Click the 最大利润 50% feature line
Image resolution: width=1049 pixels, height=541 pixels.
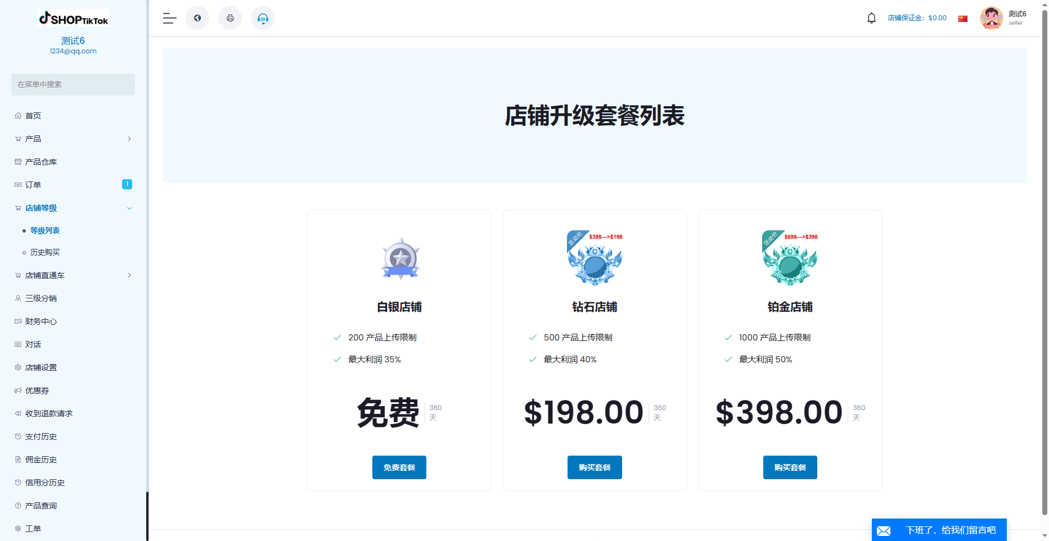click(766, 360)
